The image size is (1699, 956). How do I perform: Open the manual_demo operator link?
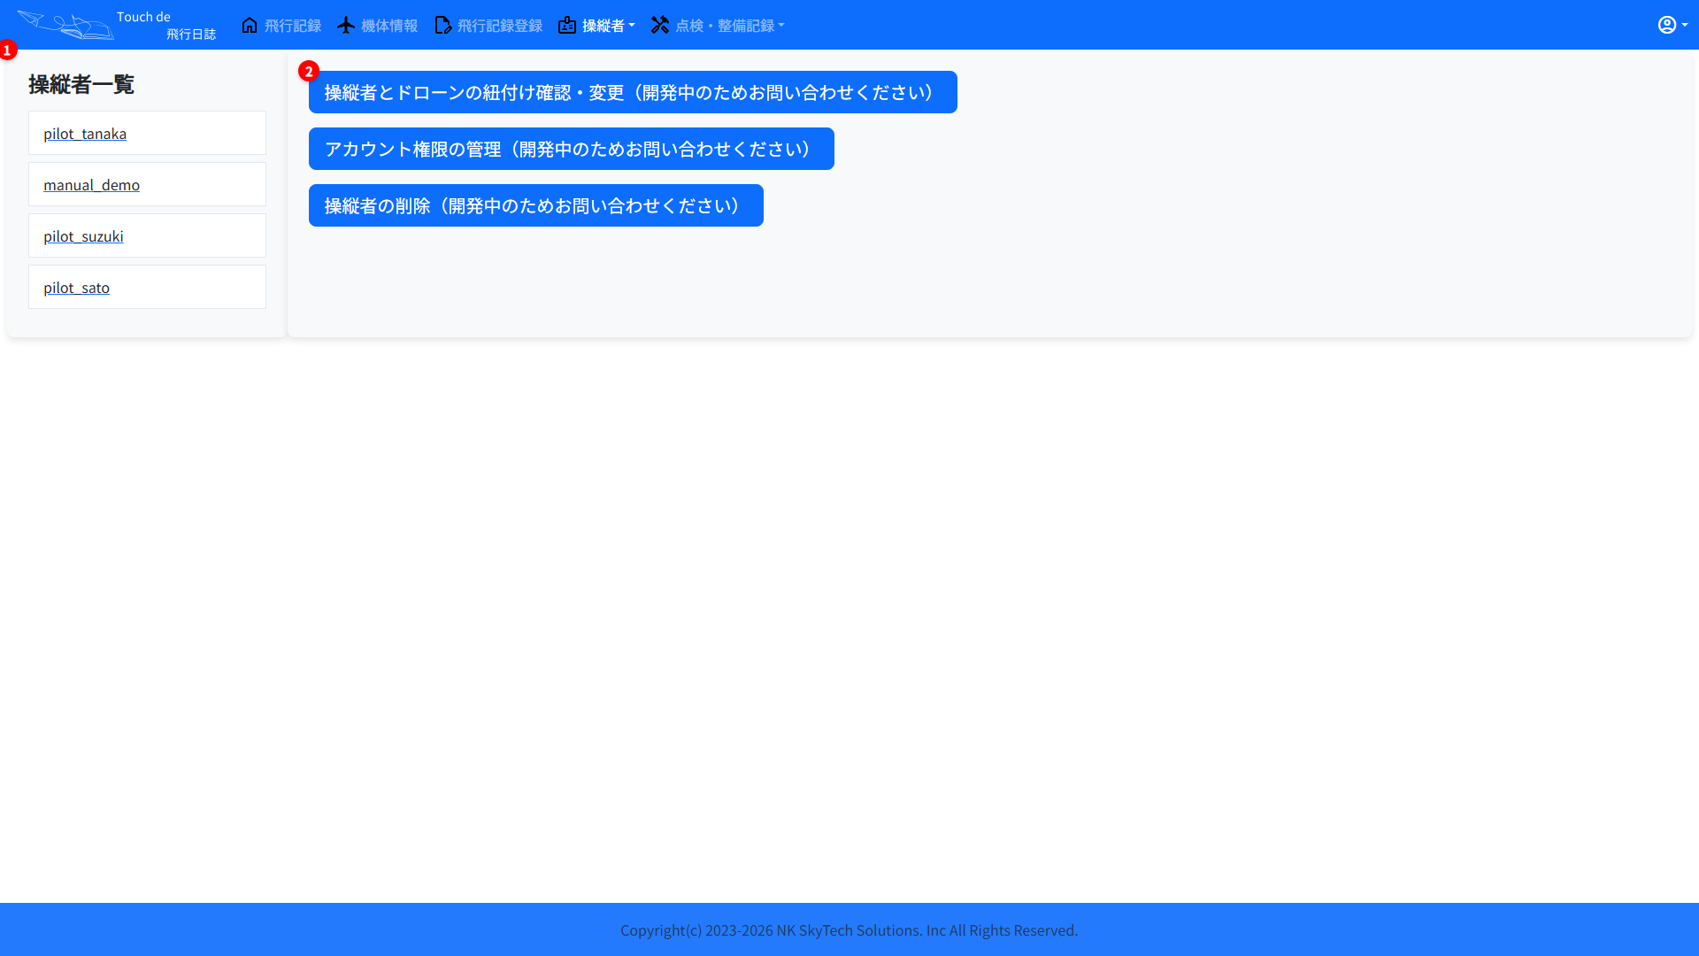[91, 185]
